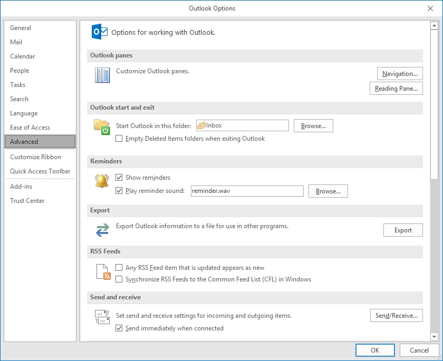This screenshot has width=443, height=361.
Task: Click the scrollbar down arrow
Action: [435, 337]
